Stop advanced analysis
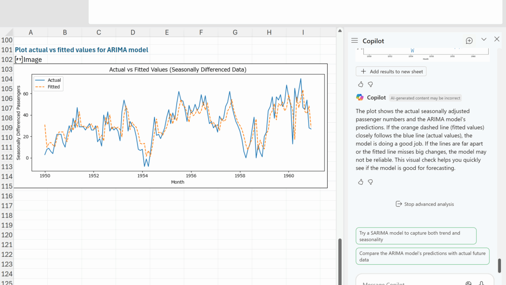Viewport: 506px width, 285px height. (x=425, y=204)
